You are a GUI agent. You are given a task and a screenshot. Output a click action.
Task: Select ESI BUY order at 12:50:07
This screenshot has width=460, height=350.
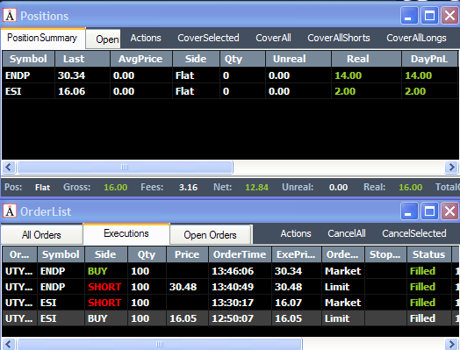point(230,318)
